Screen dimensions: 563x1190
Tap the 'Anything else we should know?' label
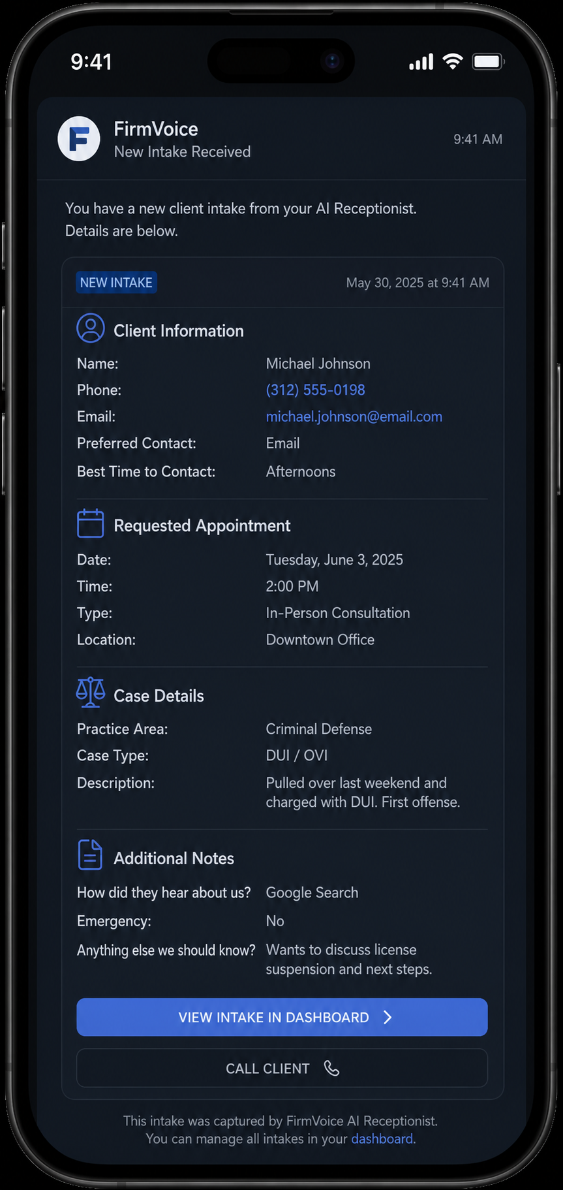166,950
